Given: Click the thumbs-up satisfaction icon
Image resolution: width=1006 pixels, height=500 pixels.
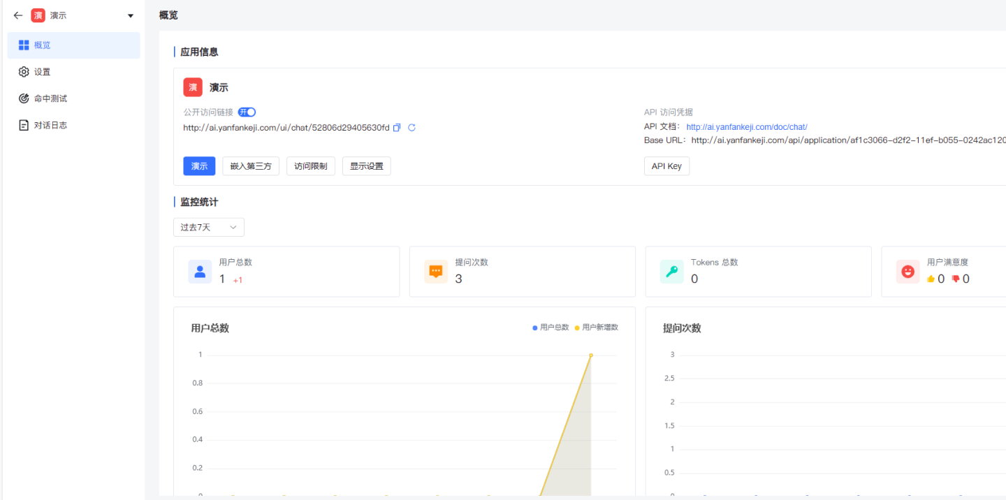Looking at the screenshot, I should click(x=931, y=279).
